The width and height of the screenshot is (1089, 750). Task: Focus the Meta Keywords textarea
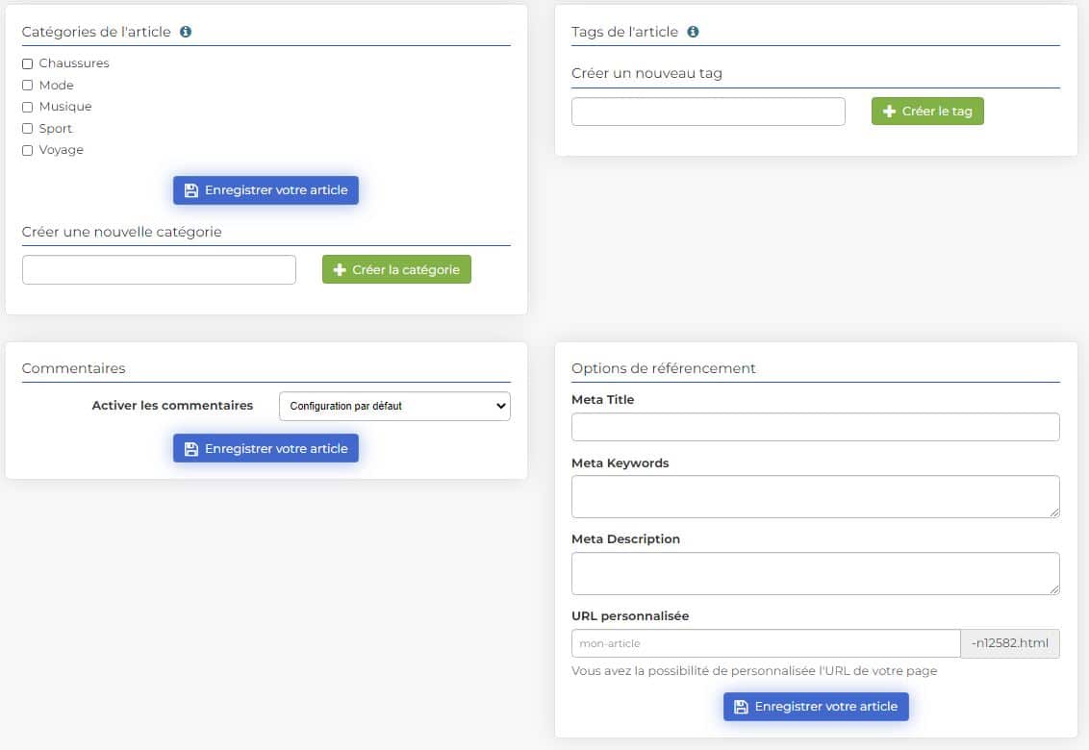[x=815, y=496]
